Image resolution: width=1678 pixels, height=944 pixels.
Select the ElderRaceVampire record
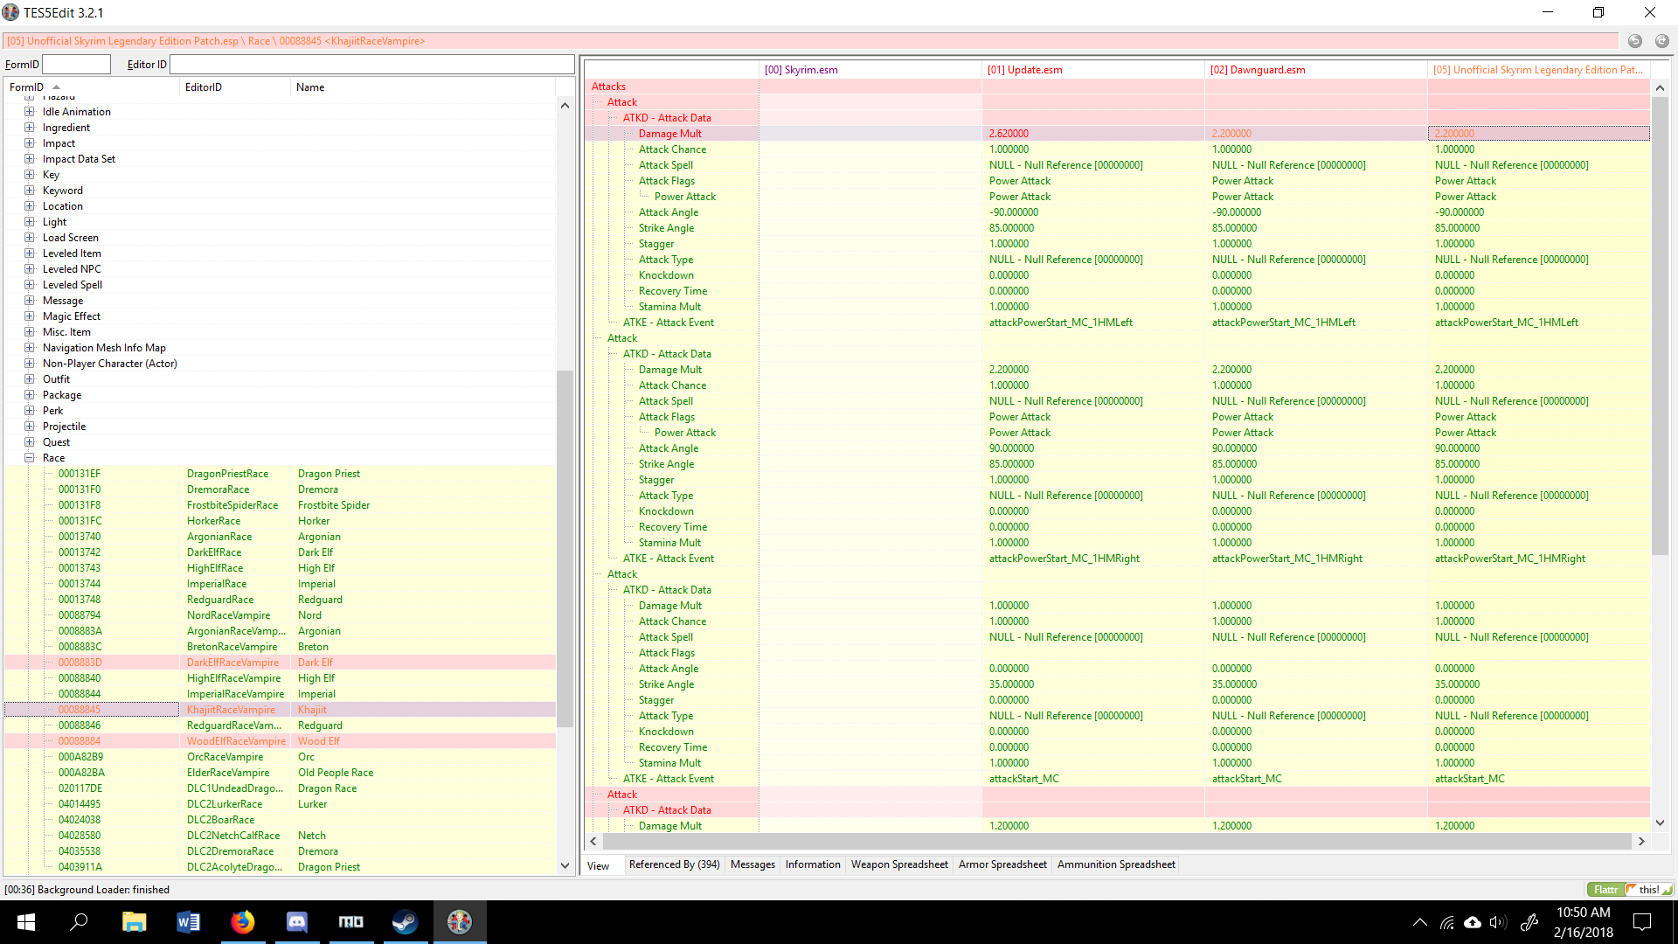coord(280,773)
